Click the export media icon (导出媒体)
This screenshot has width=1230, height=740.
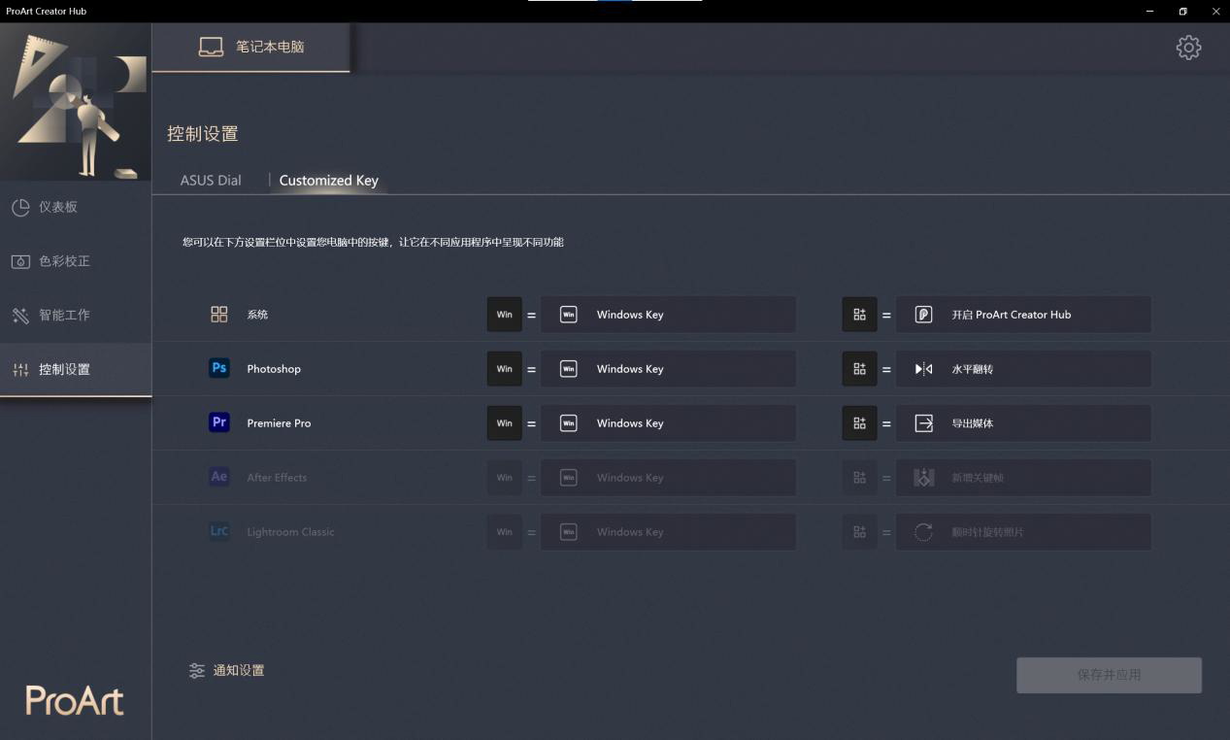point(923,423)
